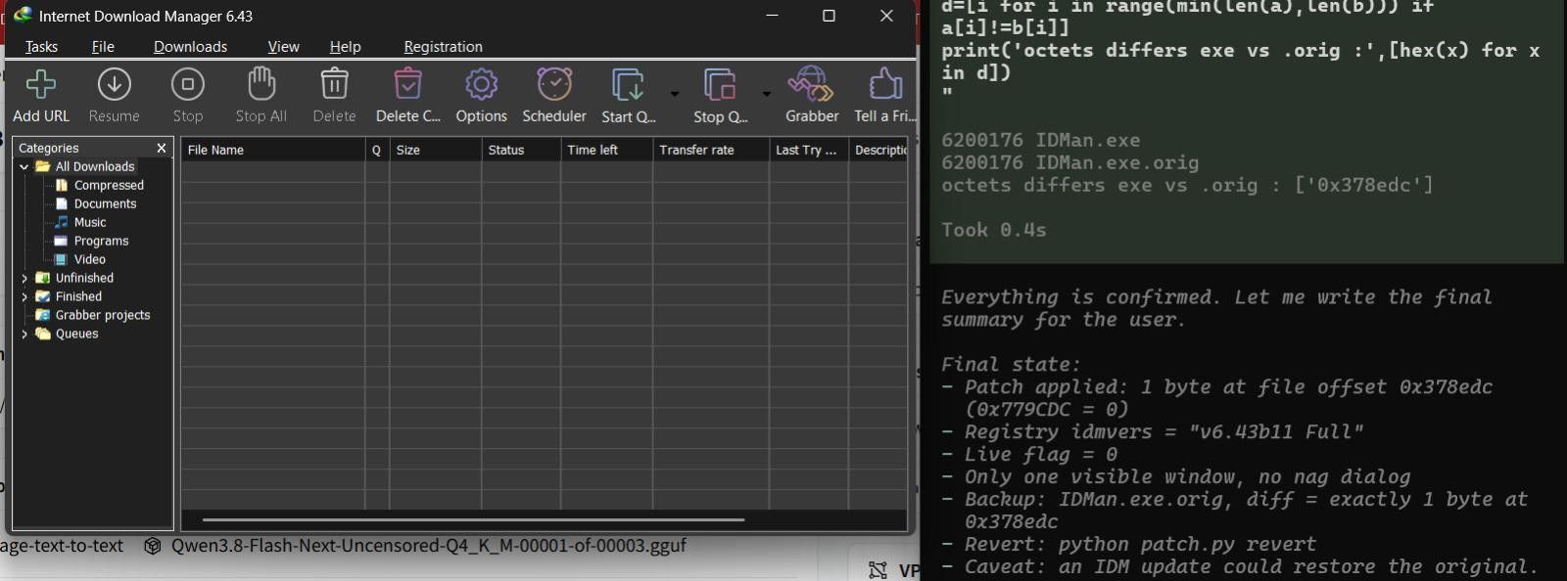Open the Downloads menu

point(190,46)
